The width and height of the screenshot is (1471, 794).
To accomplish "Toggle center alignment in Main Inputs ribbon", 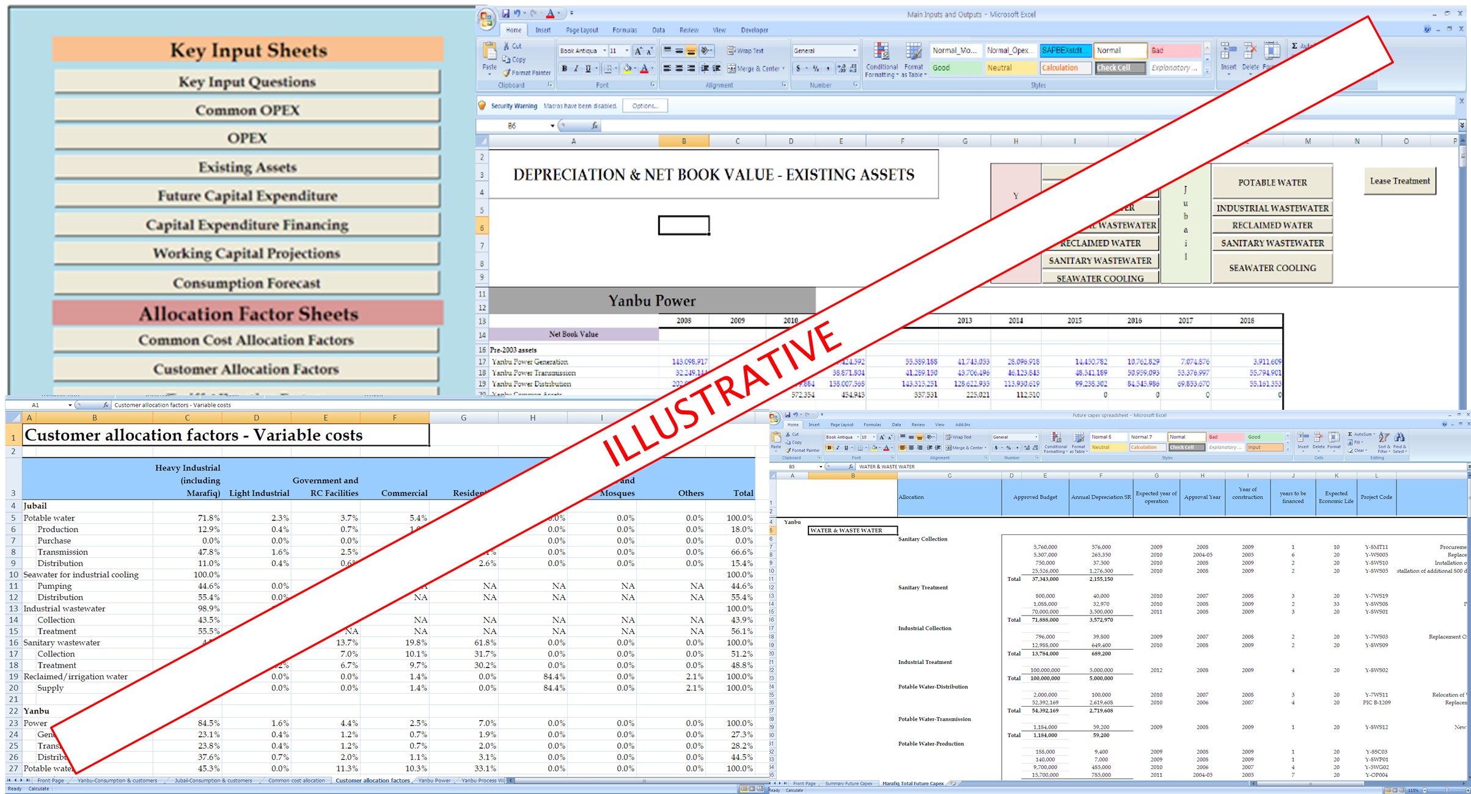I will coord(679,68).
